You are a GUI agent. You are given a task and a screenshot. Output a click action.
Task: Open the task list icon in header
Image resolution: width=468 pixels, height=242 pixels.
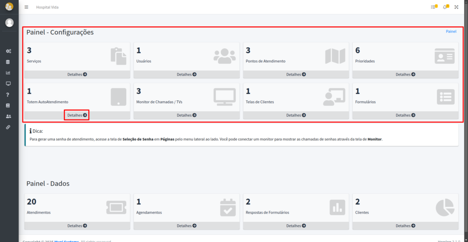[x=434, y=7]
